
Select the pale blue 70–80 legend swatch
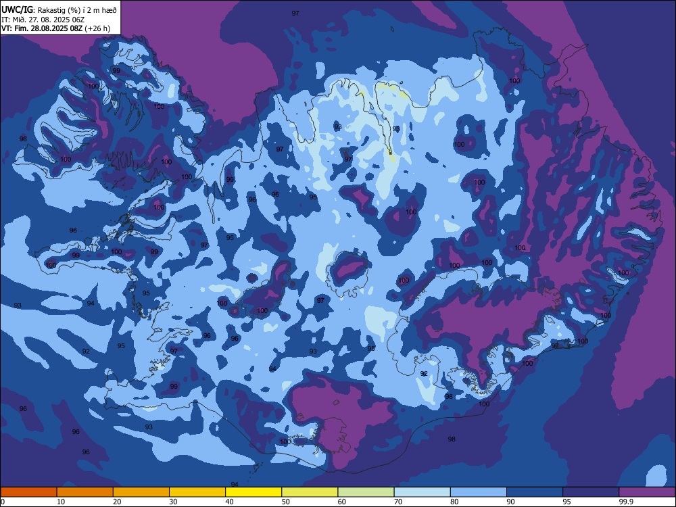click(x=422, y=492)
